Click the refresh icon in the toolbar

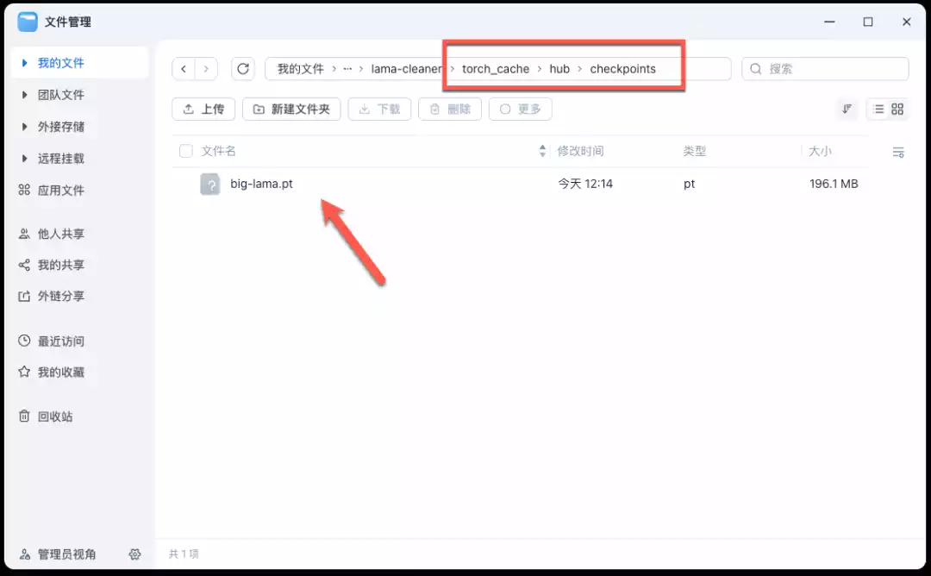click(244, 68)
